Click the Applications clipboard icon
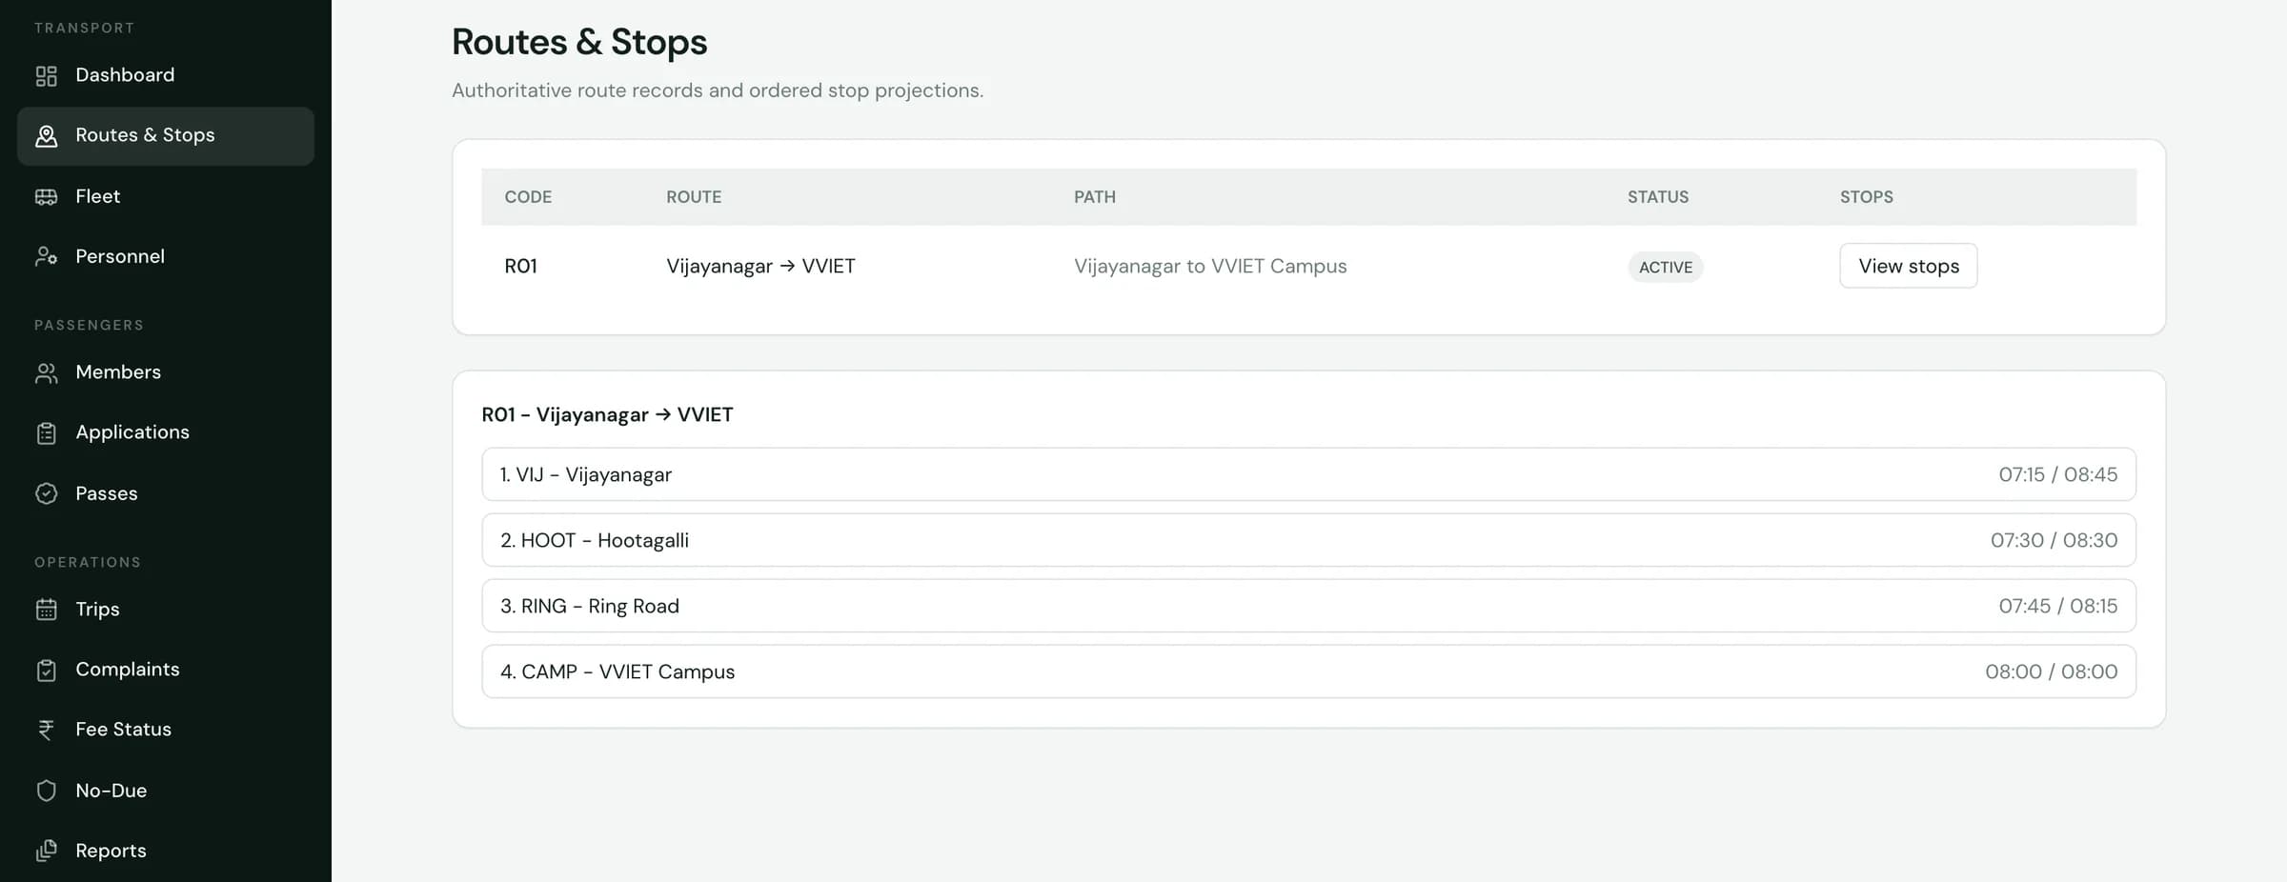This screenshot has width=2287, height=882. tap(46, 432)
